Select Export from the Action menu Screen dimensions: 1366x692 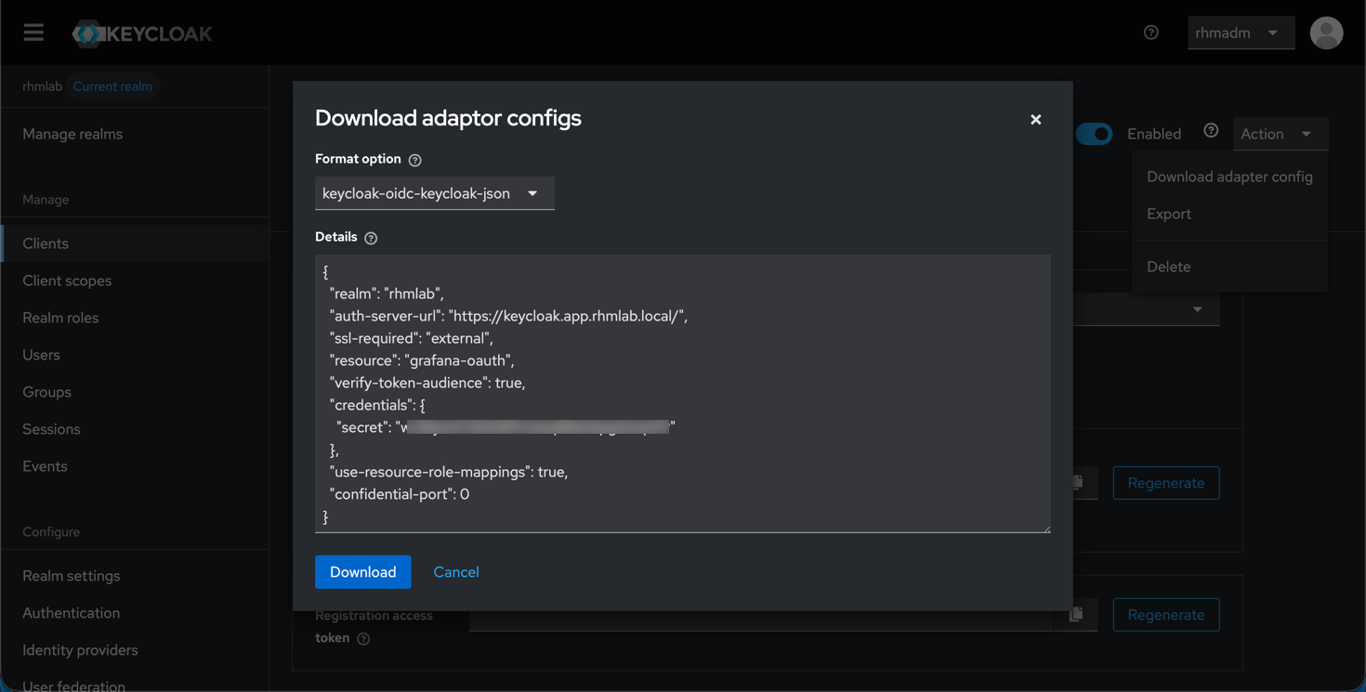click(1168, 213)
